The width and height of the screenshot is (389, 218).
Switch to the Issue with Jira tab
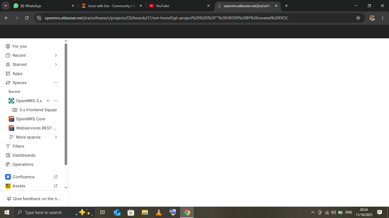(x=111, y=6)
